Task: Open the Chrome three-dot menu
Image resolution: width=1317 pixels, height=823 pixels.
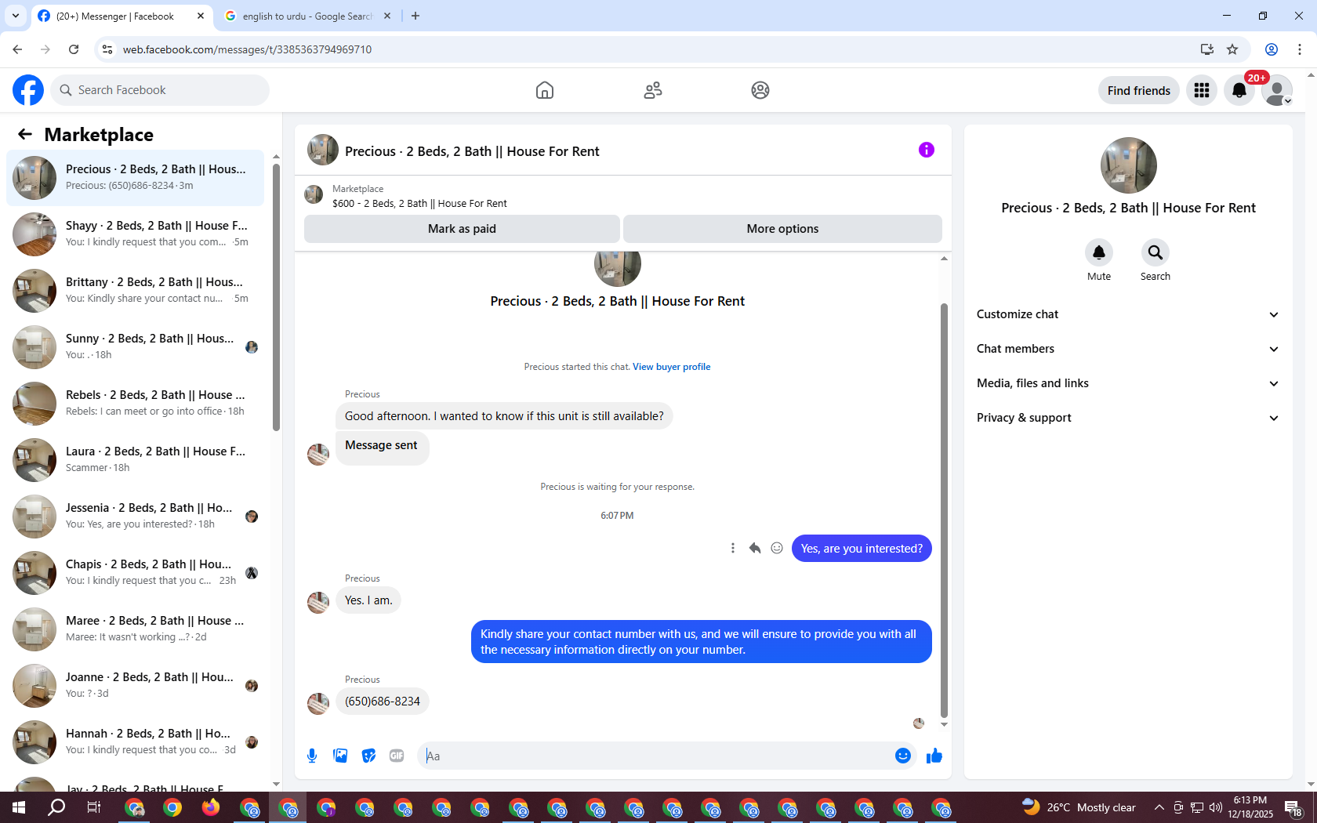Action: point(1300,49)
